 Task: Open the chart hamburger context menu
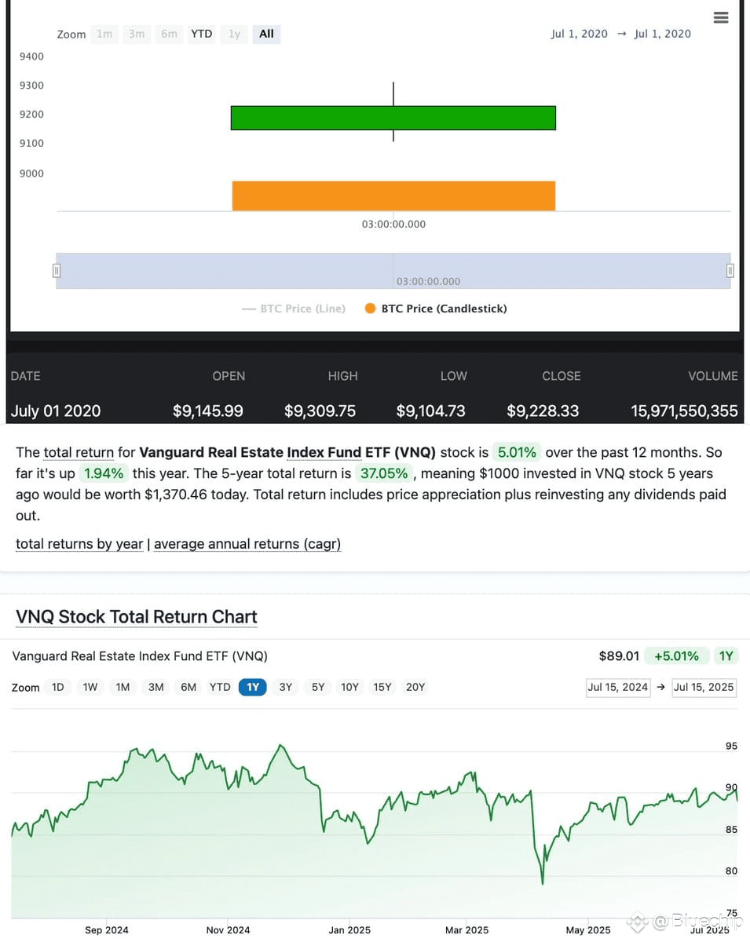coord(720,17)
